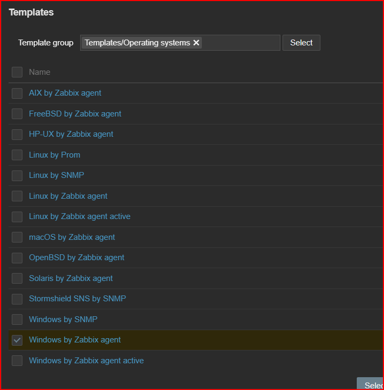This screenshot has height=390, width=384.
Task: Check the HP-UX by Zabbix agent checkbox
Action: coord(17,135)
